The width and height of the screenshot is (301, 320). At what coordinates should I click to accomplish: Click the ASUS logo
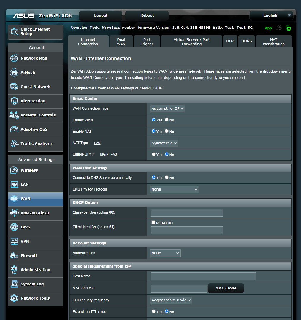24,15
